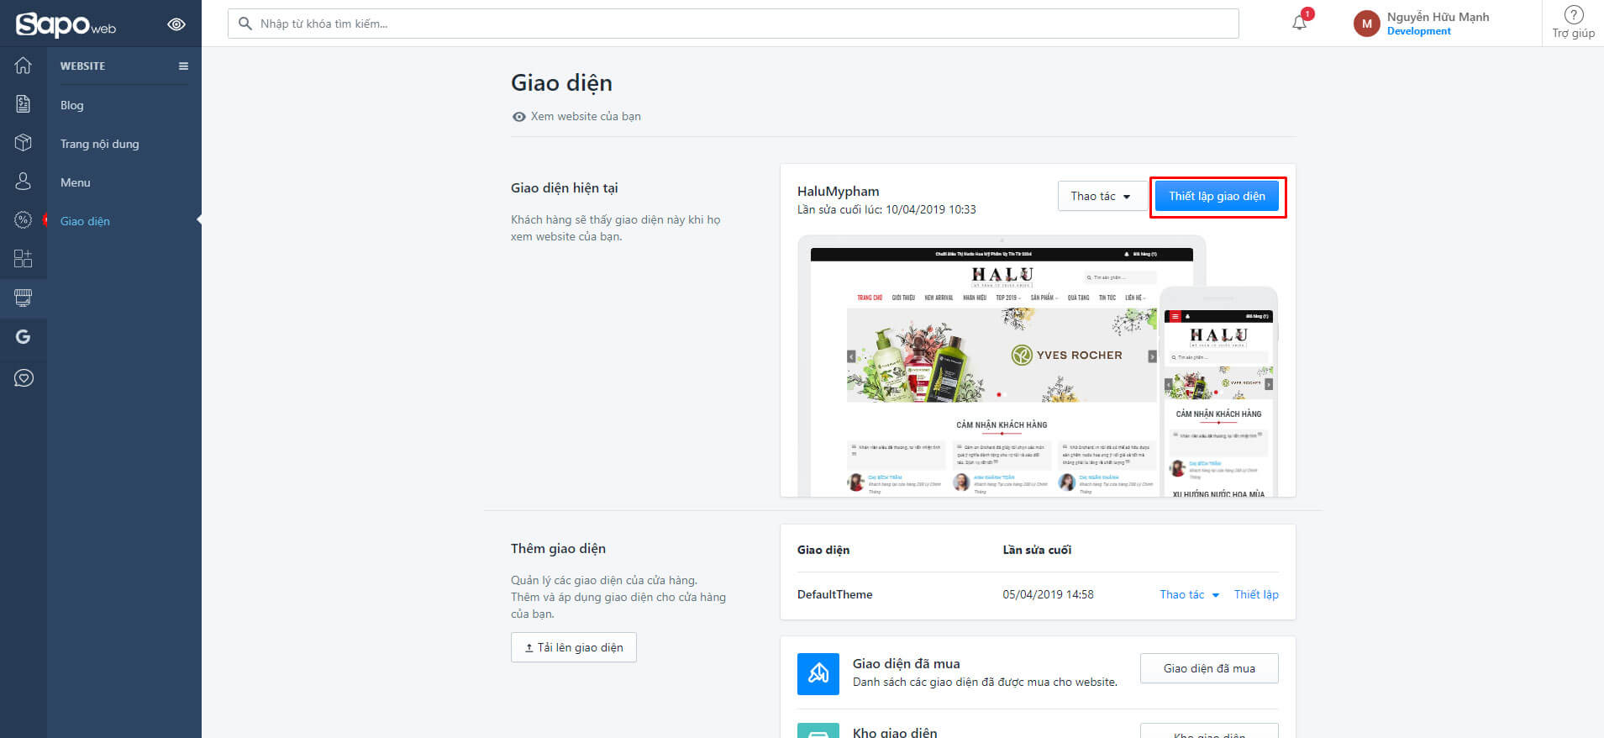
Task: Open the customers person icon in sidebar
Action: [24, 182]
